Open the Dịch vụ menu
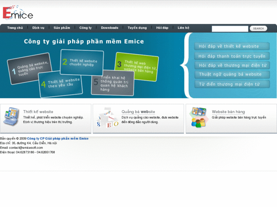 tap(38, 28)
